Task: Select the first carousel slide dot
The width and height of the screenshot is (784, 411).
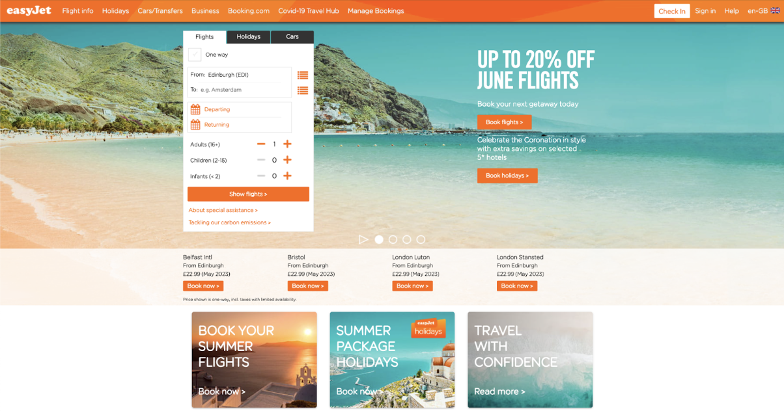Action: click(379, 239)
